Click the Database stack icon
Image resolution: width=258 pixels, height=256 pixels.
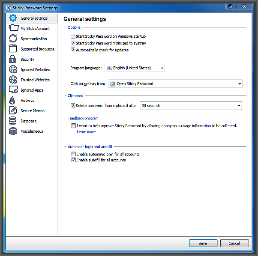coord(12,121)
